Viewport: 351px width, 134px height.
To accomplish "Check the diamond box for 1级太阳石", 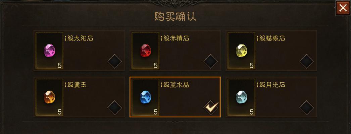I will [115, 61].
